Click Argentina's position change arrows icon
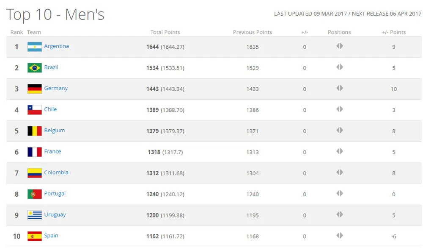This screenshot has height=248, width=423. (340, 46)
